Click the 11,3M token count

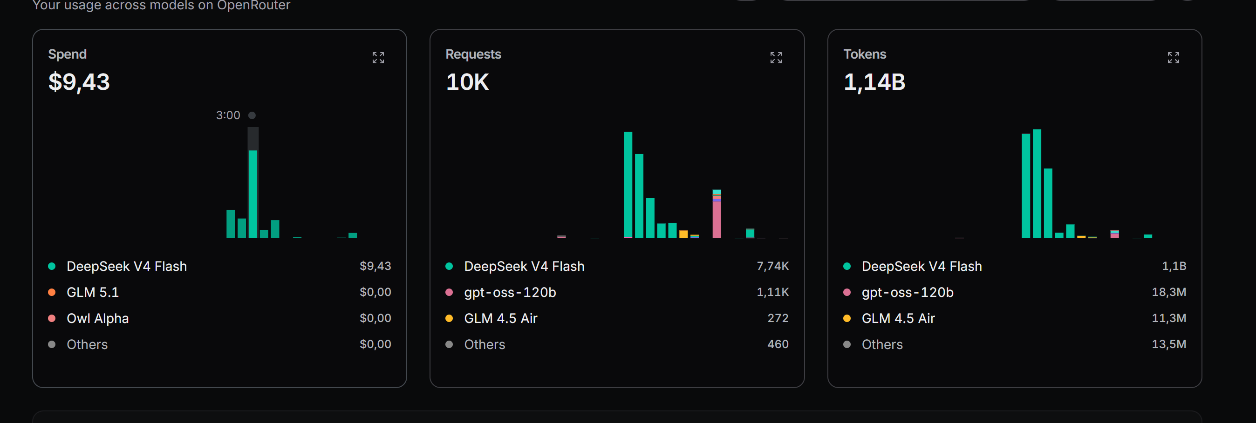[1169, 318]
